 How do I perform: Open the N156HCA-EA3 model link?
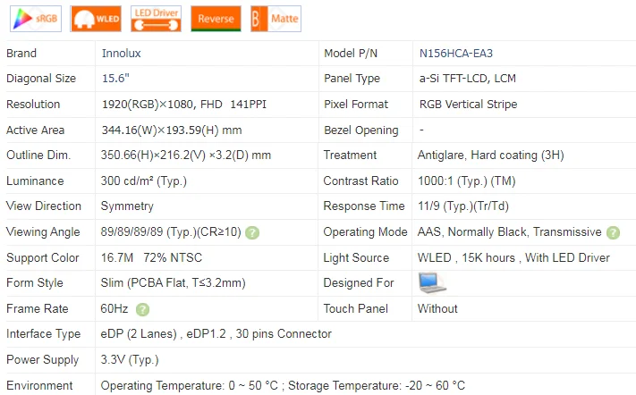(456, 53)
